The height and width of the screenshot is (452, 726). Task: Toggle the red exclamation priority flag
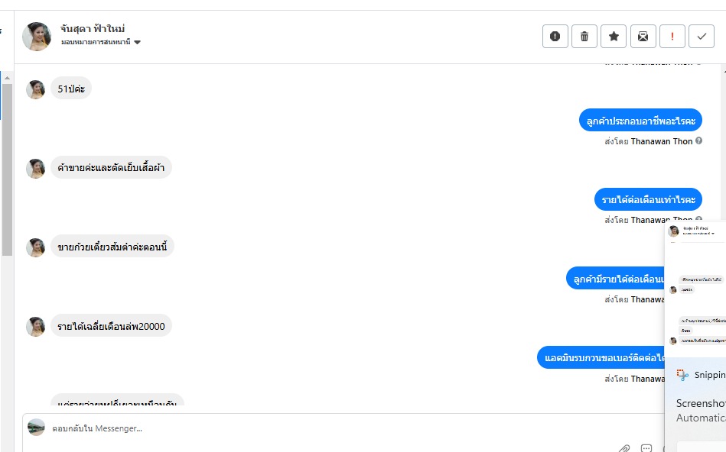coord(672,36)
